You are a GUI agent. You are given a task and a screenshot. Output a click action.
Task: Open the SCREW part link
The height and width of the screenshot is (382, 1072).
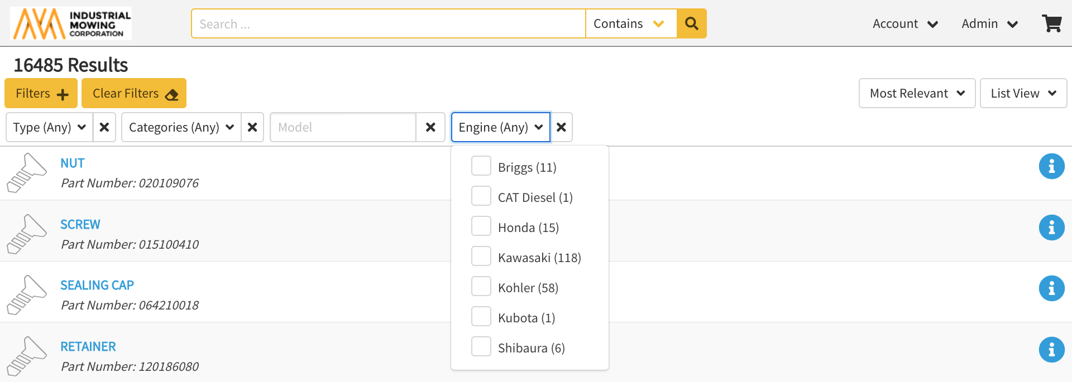80,224
